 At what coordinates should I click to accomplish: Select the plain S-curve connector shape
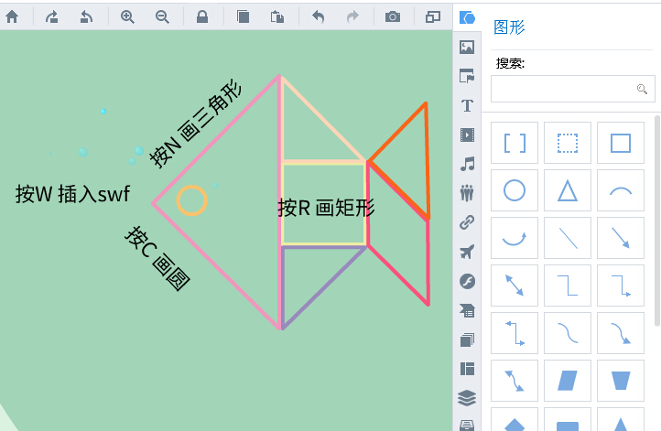click(568, 333)
